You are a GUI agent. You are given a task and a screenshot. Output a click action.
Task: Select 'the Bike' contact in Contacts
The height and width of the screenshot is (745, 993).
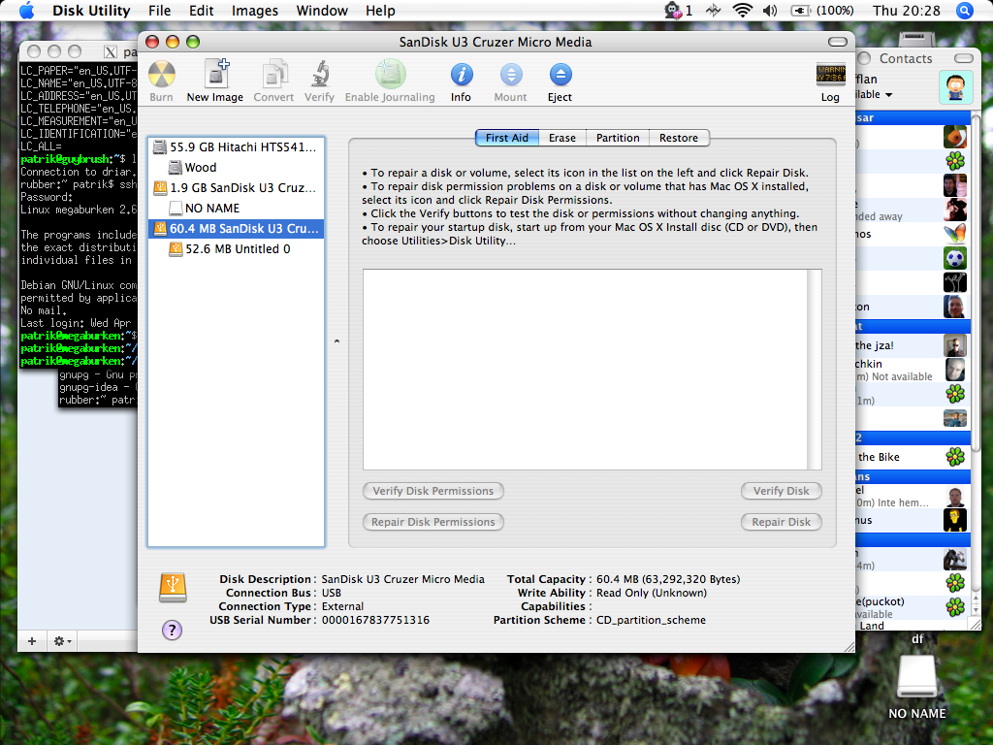tap(912, 457)
